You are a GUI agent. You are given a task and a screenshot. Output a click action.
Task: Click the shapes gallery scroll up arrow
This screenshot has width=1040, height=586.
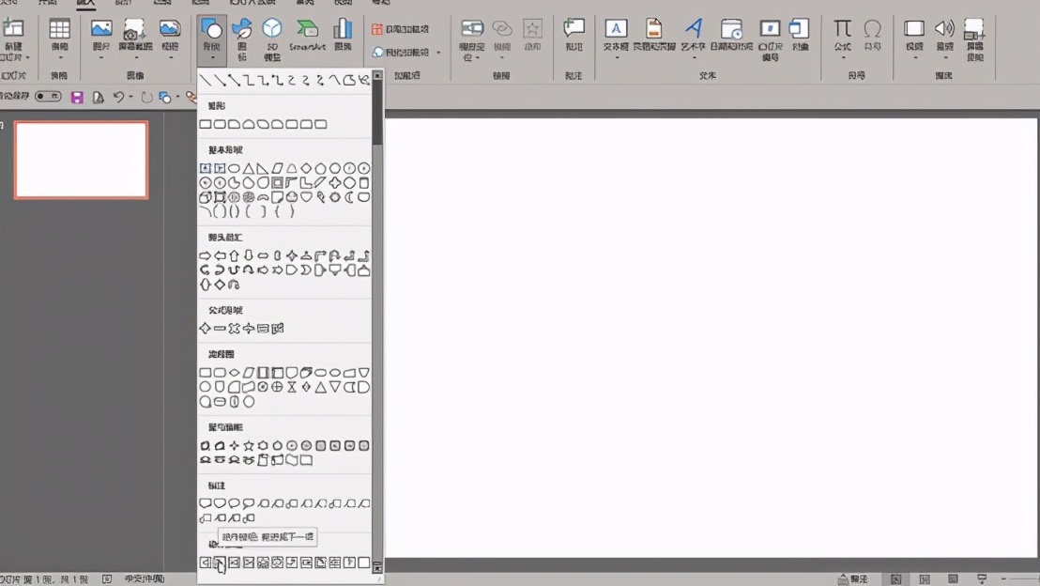click(377, 76)
